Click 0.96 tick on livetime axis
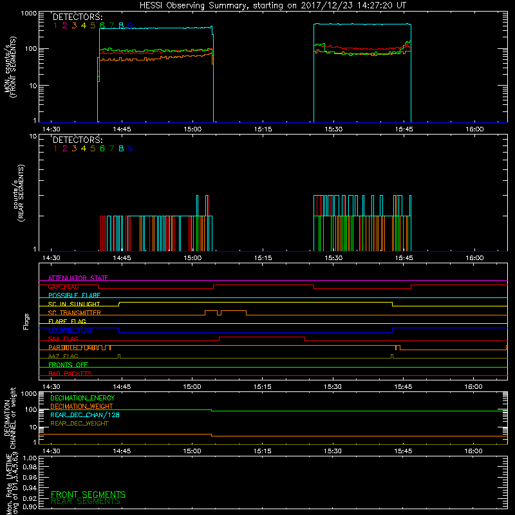Image resolution: width=515 pixels, height=515 pixels. point(30,477)
